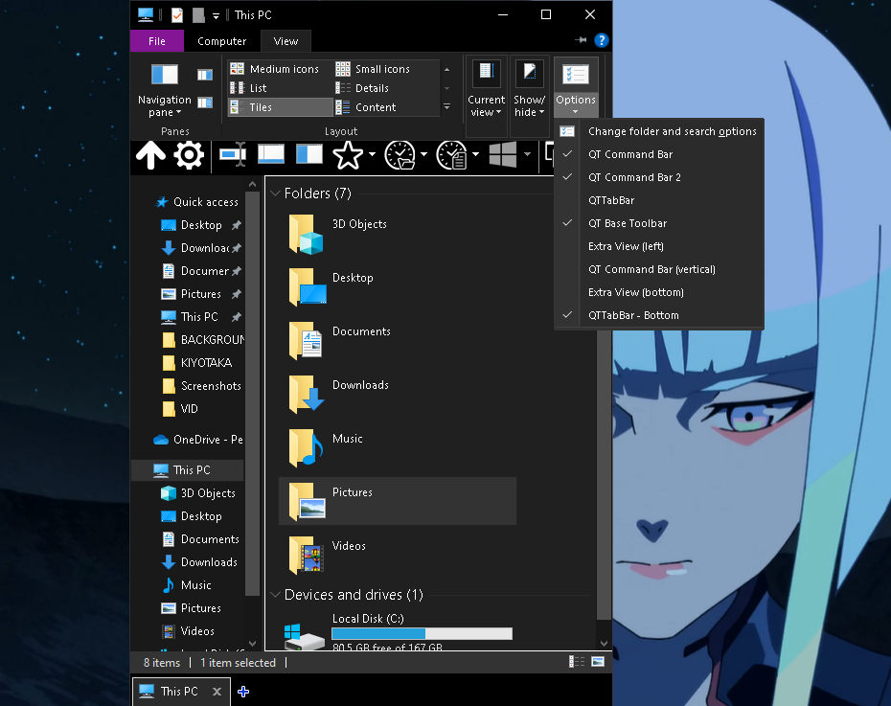The height and width of the screenshot is (706, 891).
Task: Click the recent folders clock icon
Action: click(400, 155)
